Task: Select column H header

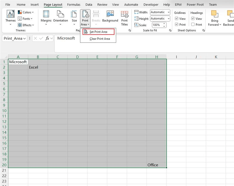Action: [x=156, y=57]
